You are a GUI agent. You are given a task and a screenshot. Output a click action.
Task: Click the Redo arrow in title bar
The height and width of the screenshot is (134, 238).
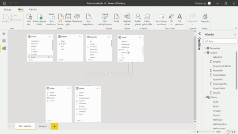pyautogui.click(x=16, y=3)
